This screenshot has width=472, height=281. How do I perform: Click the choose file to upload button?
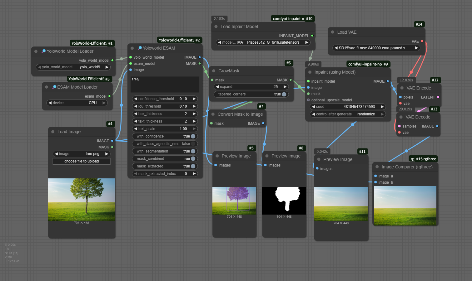tap(82, 161)
